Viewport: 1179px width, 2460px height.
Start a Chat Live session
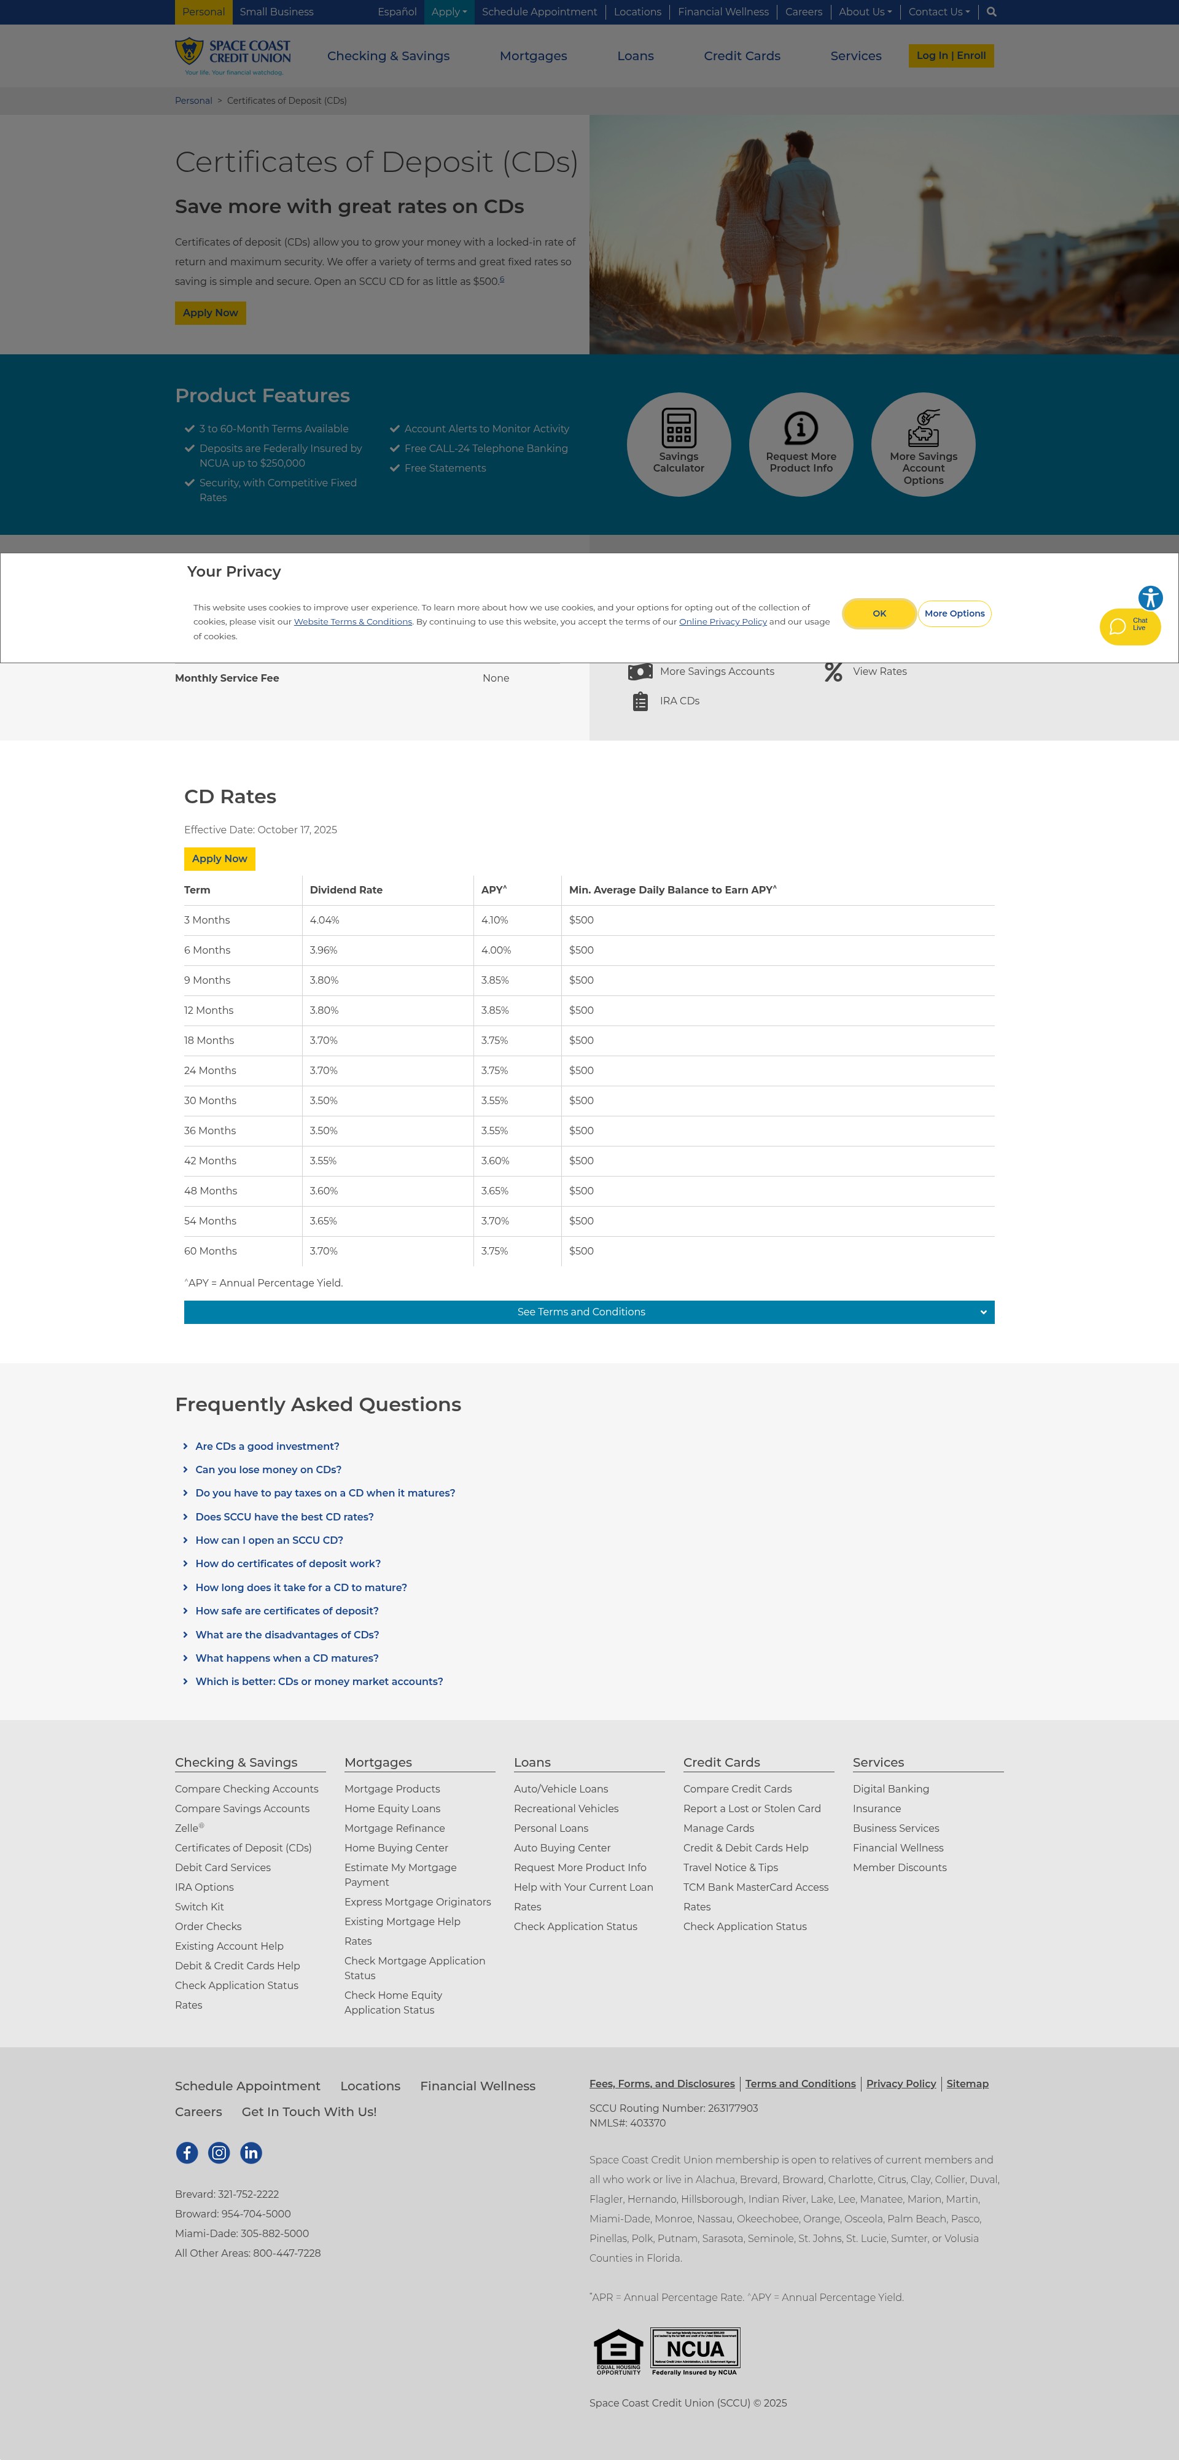coord(1130,626)
